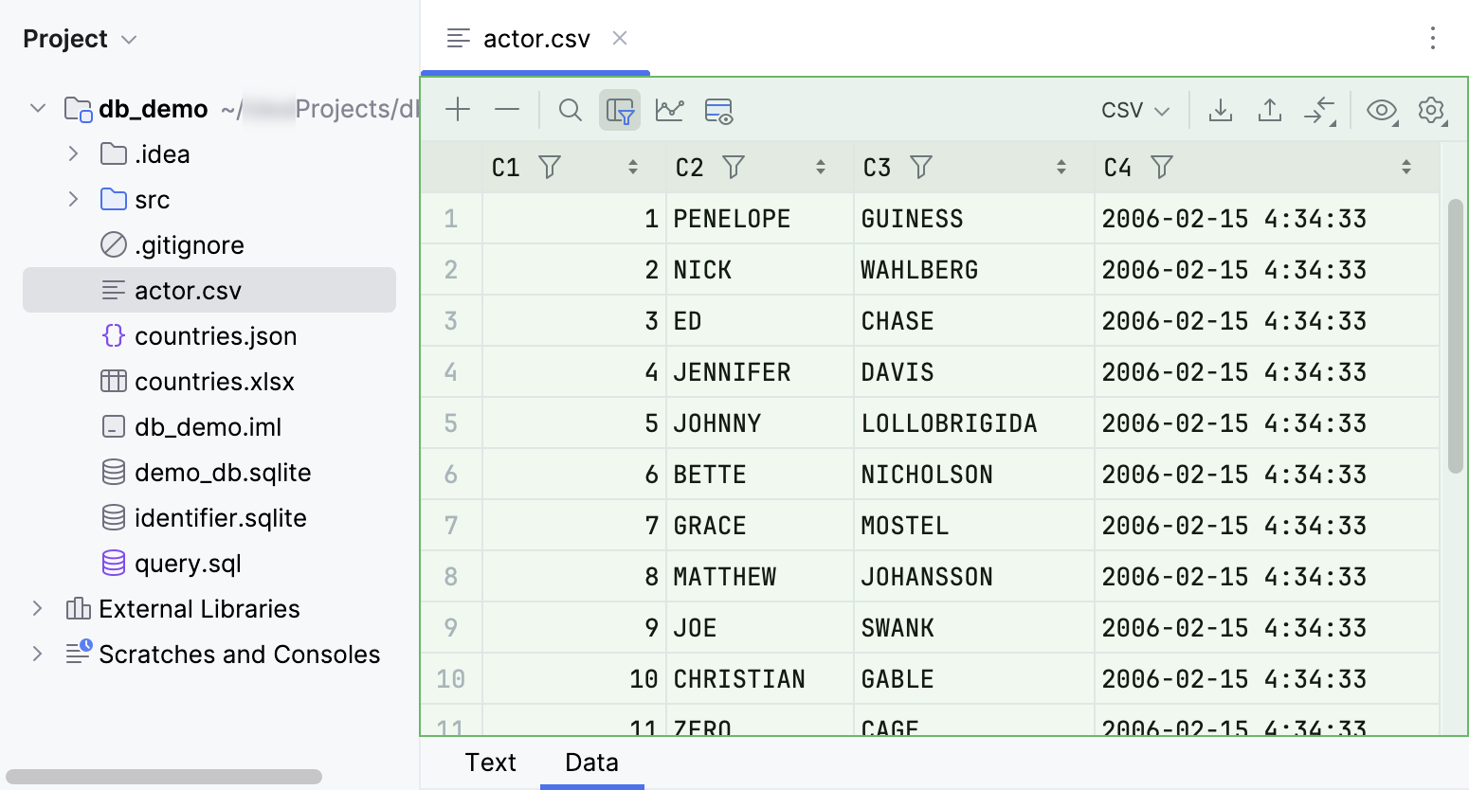The image size is (1469, 790).
Task: Open the Project view dropdown menu
Action: 129,39
